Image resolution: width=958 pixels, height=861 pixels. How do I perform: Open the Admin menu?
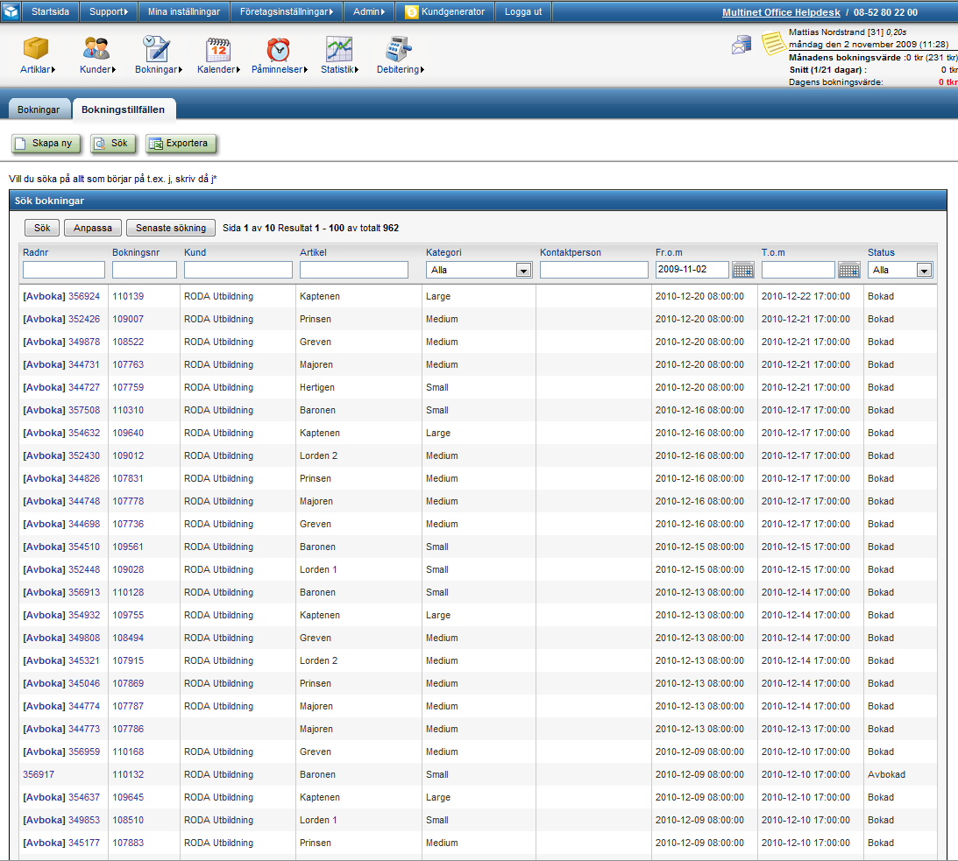[369, 11]
